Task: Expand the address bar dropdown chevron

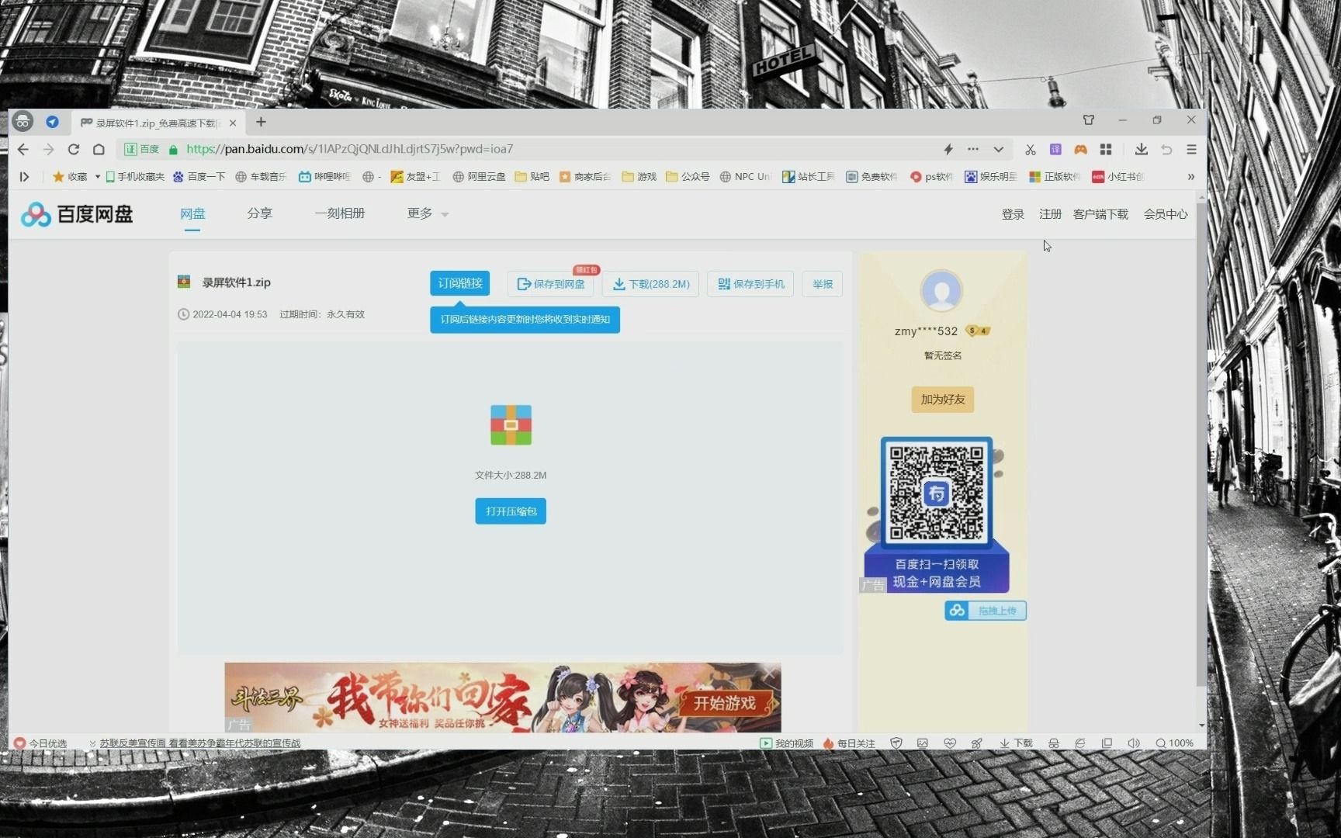Action: (x=999, y=149)
